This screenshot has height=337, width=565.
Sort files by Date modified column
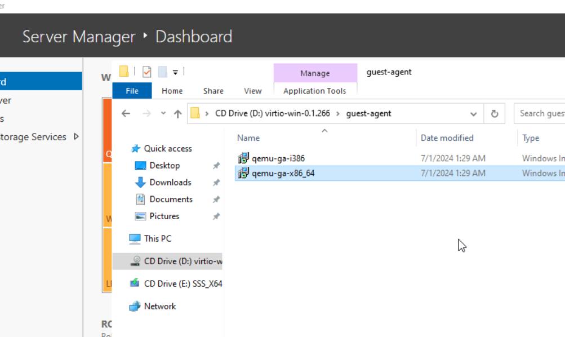coord(447,138)
